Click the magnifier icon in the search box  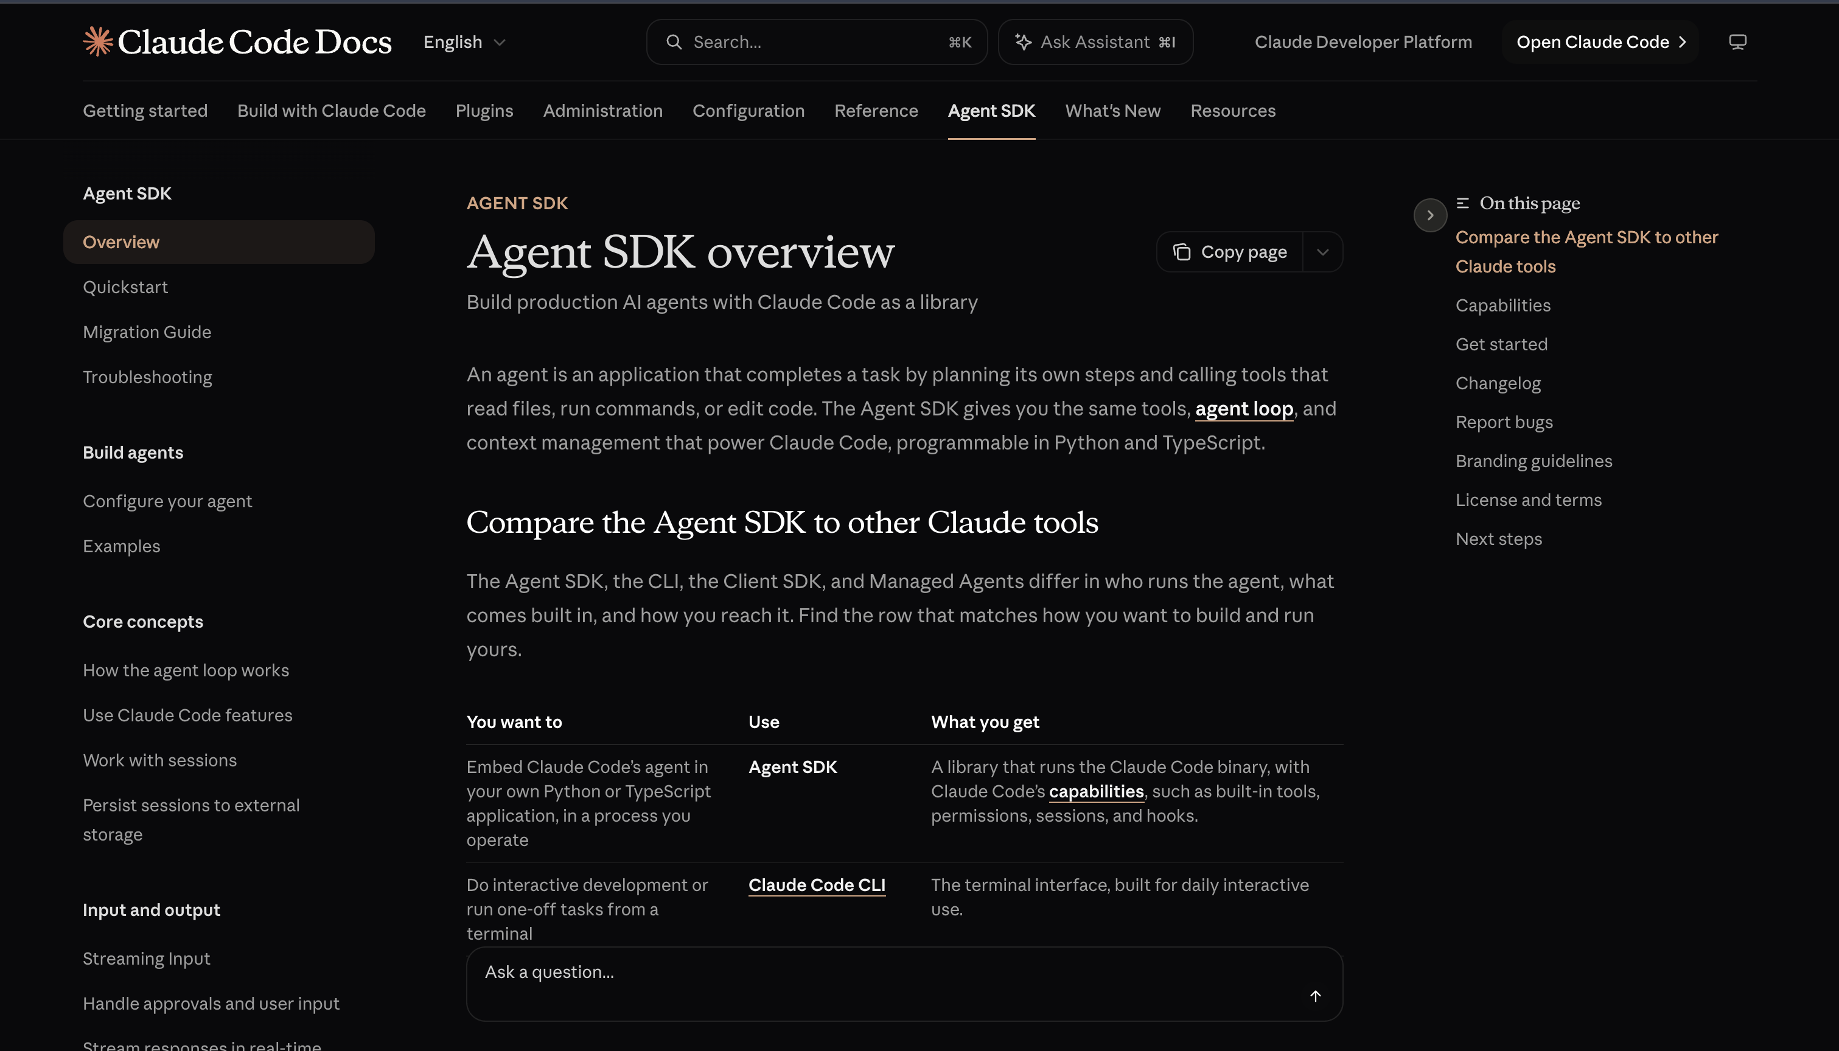pos(674,42)
